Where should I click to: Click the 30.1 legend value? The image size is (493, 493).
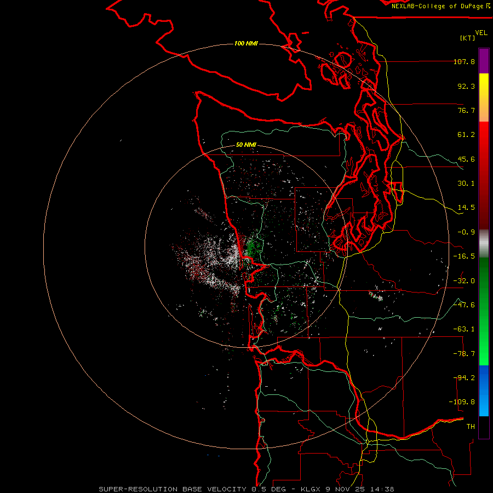(x=466, y=184)
